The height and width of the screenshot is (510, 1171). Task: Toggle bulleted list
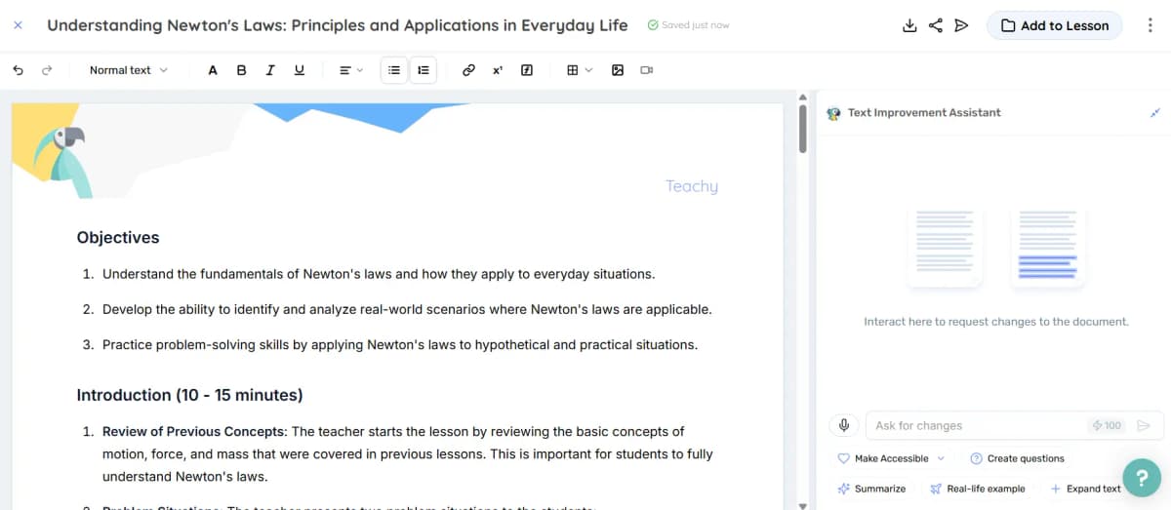[394, 70]
